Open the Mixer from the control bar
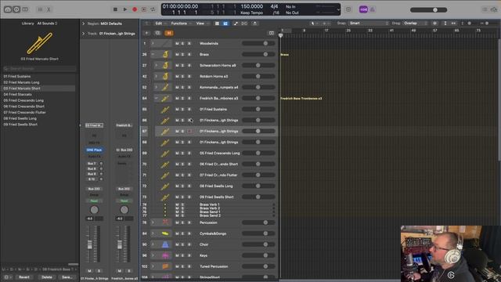The image size is (501, 282). [x=40, y=9]
